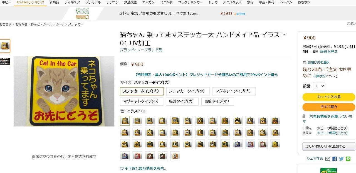Choose マグネットタイプ(大) size option

pos(234,91)
